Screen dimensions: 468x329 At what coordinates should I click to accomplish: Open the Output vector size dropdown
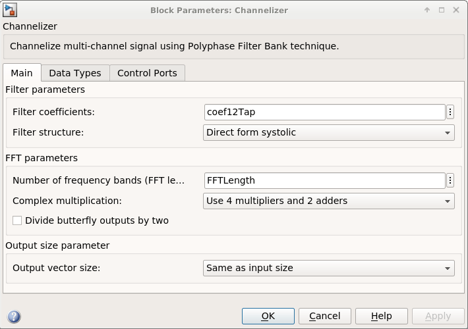coord(328,268)
